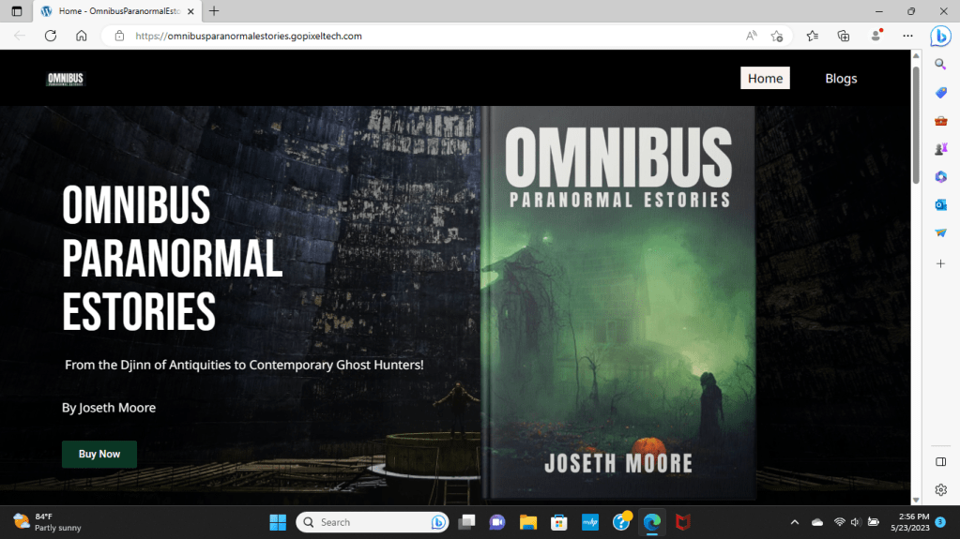Open the Favorites list
This screenshot has width=960, height=539.
[x=813, y=36]
